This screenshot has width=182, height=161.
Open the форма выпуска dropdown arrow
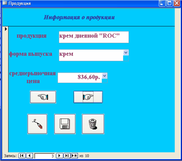point(126,53)
